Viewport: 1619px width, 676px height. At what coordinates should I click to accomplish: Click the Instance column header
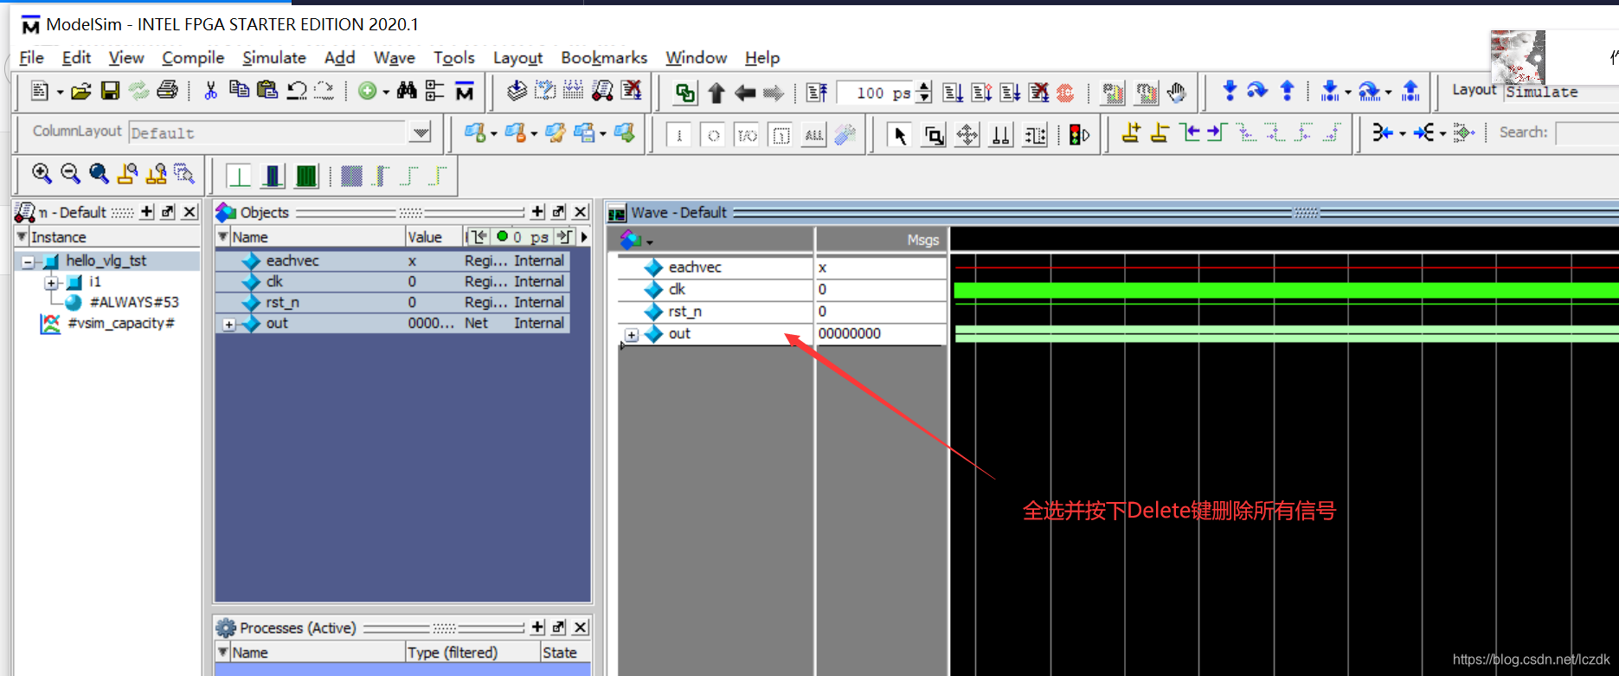click(x=108, y=237)
